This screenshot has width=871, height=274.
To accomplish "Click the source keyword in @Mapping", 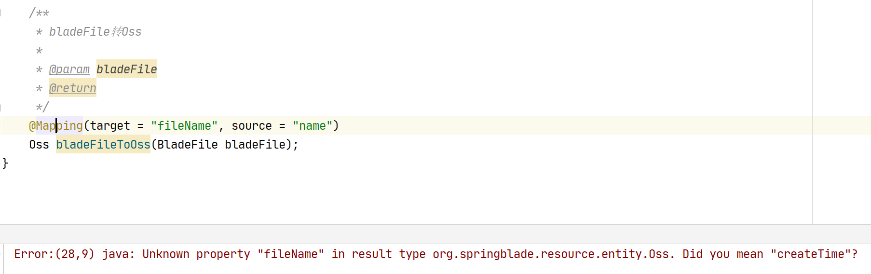I will 251,126.
